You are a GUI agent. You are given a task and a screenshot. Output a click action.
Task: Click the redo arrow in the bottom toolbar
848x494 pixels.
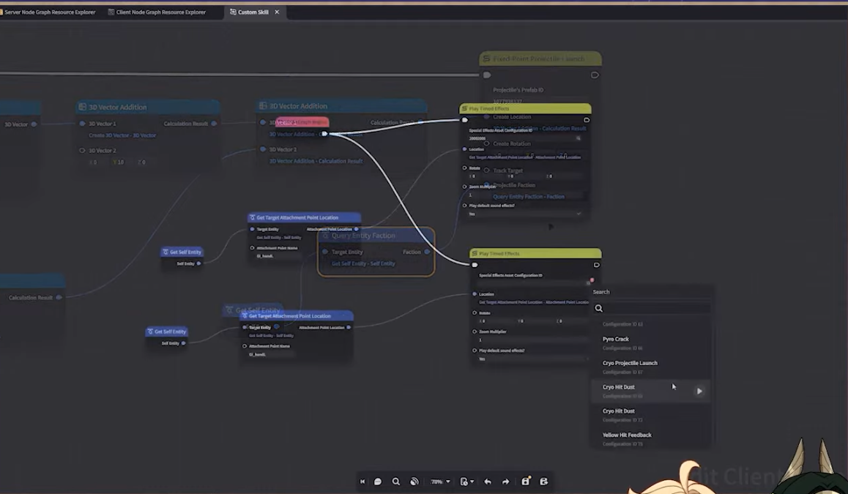click(506, 482)
